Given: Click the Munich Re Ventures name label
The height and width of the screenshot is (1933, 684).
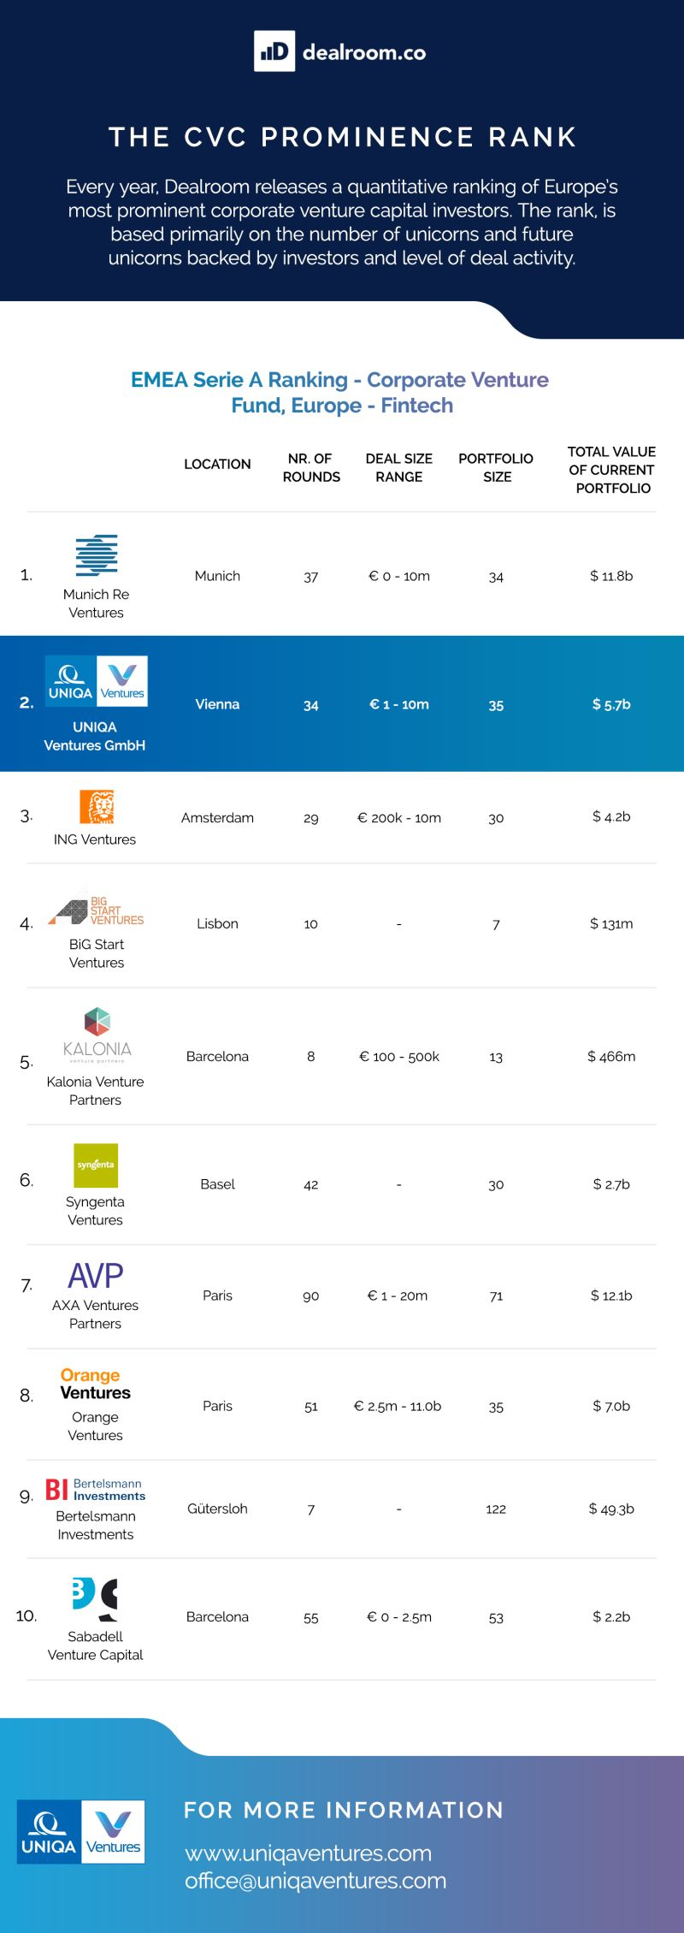Looking at the screenshot, I should (x=96, y=603).
